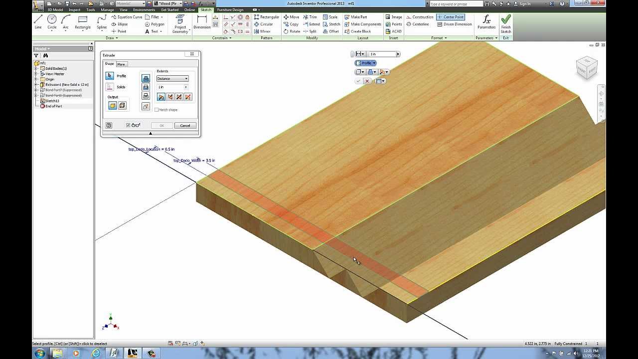The height and width of the screenshot is (359, 638).
Task: Select Solid output in Extrude dialog
Action: [x=113, y=105]
